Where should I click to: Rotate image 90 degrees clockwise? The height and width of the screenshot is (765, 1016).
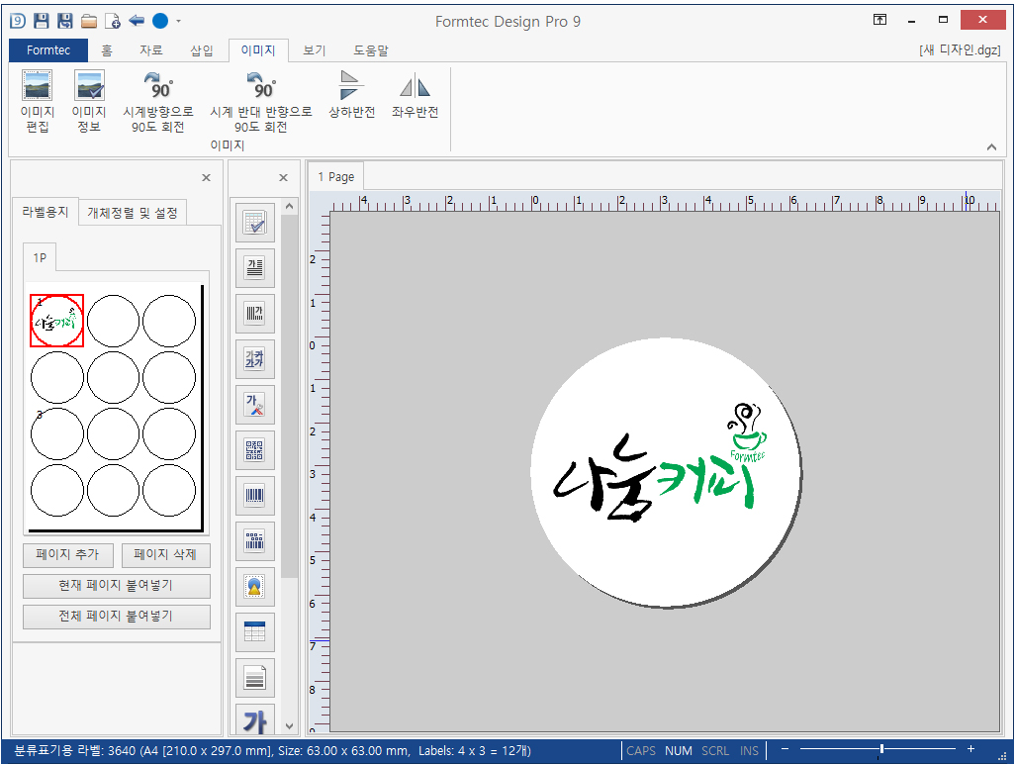pos(158,101)
